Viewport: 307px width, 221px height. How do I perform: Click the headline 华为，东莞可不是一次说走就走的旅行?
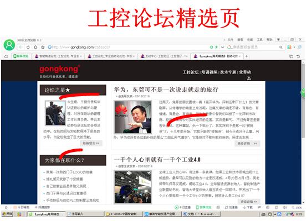pos(166,90)
